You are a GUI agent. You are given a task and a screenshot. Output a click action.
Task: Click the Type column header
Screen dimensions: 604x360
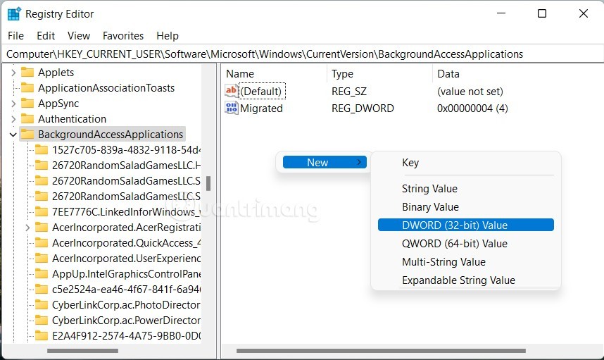click(343, 74)
